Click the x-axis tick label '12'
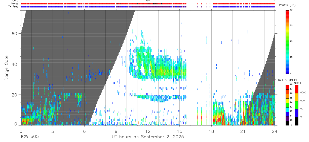The height and width of the screenshot is (142, 309). click(x=148, y=131)
